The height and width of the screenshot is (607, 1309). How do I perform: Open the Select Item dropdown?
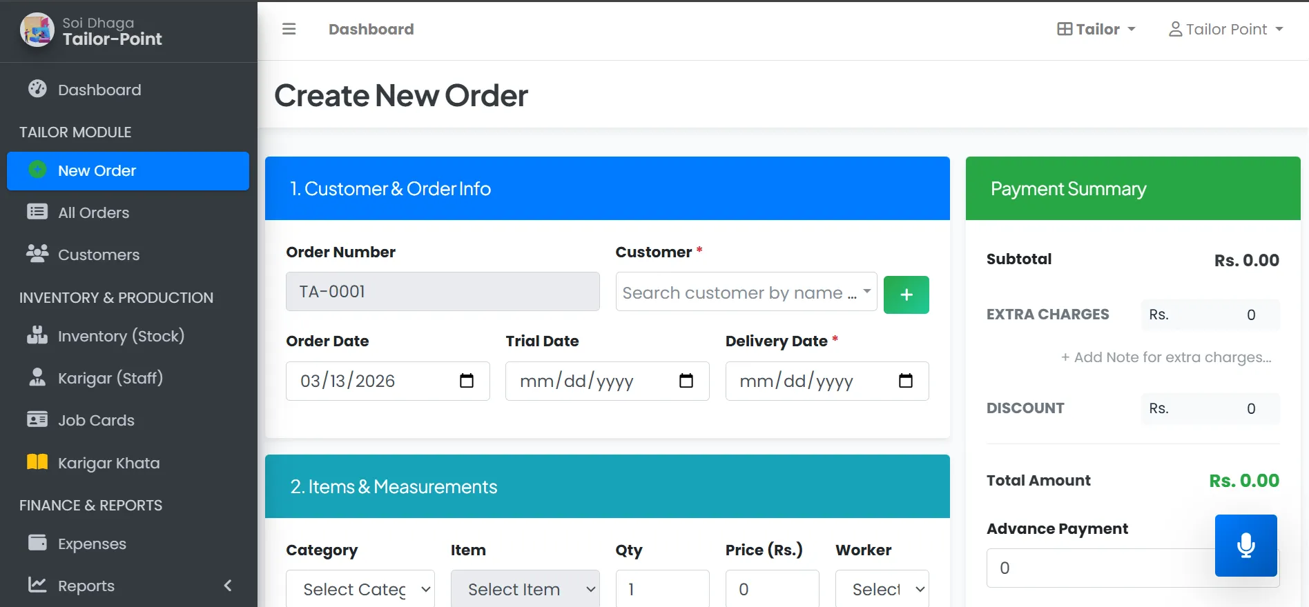(525, 589)
